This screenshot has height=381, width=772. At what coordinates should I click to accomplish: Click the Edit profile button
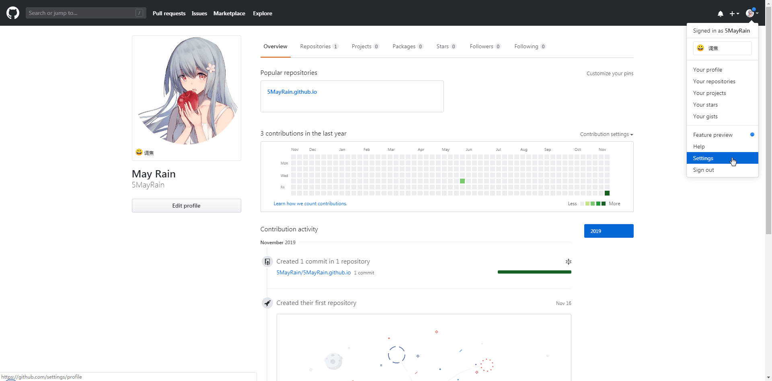187,206
